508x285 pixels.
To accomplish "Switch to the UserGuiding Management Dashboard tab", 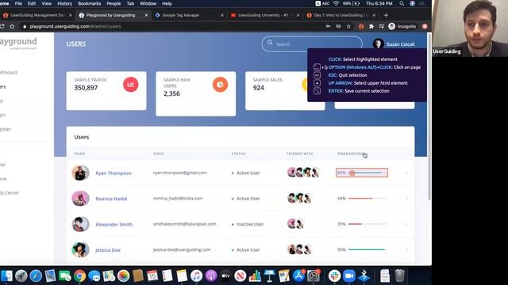I will 37,15.
